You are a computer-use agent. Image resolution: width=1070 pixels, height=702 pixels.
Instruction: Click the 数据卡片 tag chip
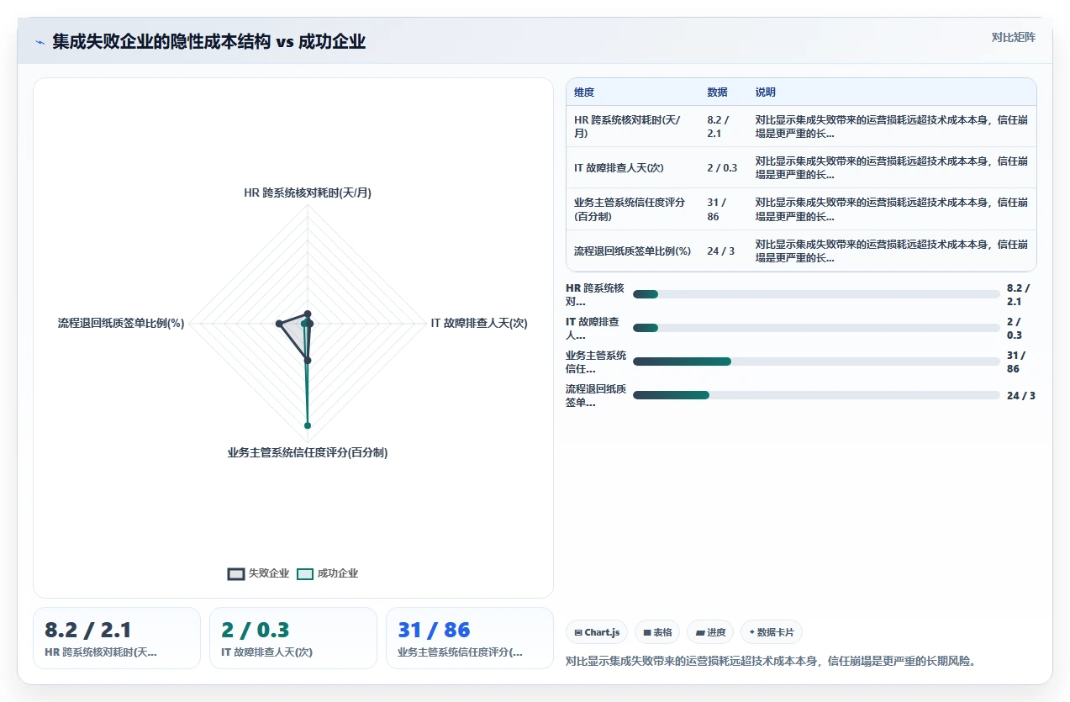(x=772, y=632)
